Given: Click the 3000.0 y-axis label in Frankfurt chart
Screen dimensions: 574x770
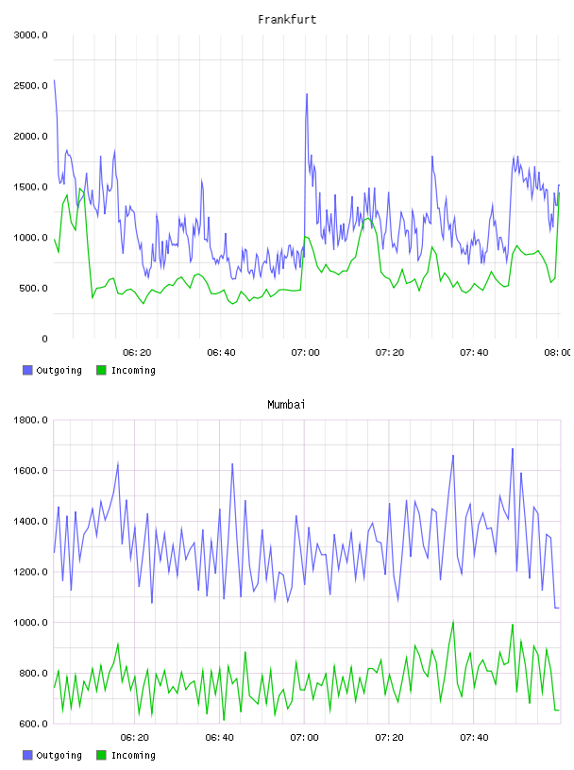Looking at the screenshot, I should click(31, 35).
